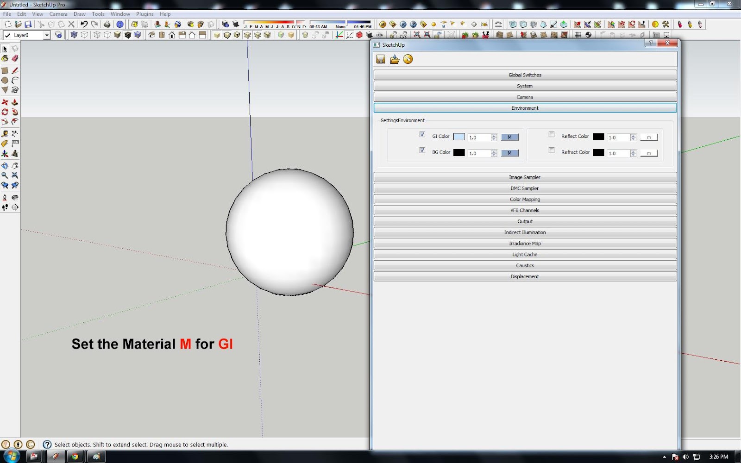Image resolution: width=741 pixels, height=463 pixels.
Task: Click the render teapot icon
Action: click(408, 59)
